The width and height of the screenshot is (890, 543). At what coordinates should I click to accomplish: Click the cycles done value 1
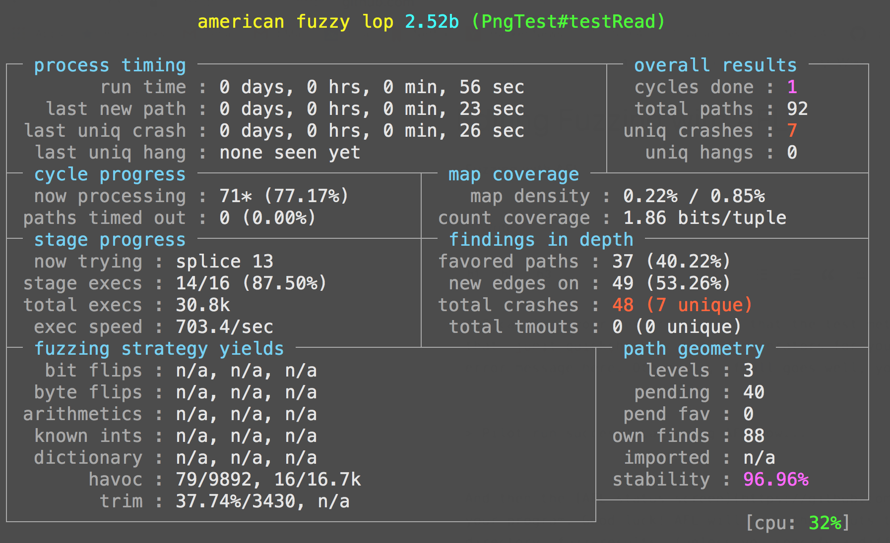pos(792,87)
